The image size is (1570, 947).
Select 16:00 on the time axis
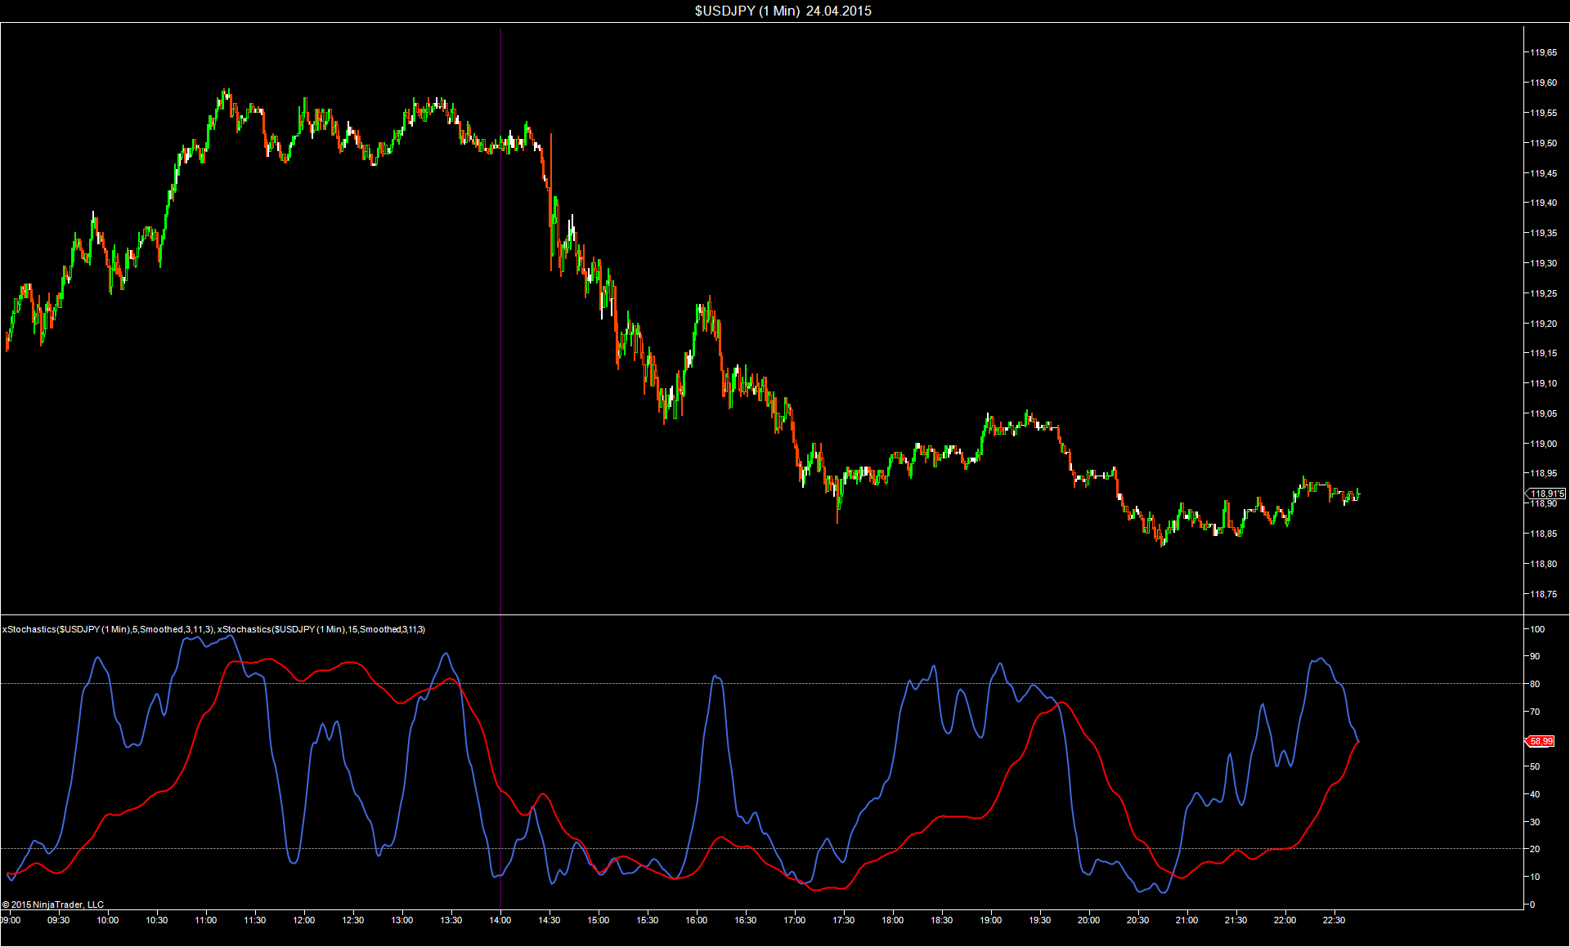tap(697, 920)
